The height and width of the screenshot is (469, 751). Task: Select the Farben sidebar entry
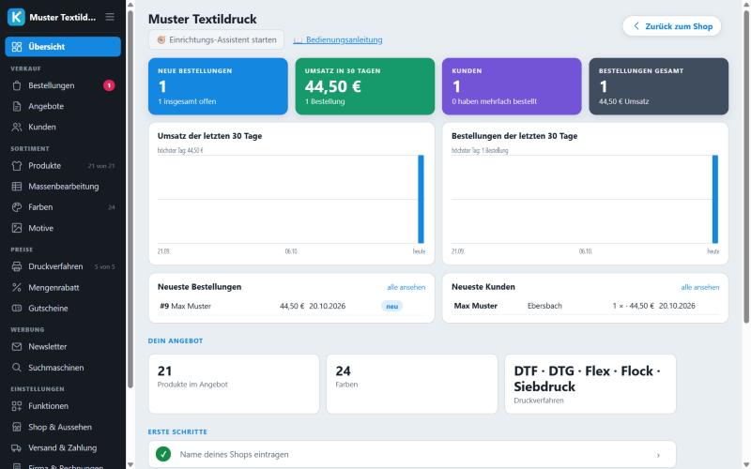(x=63, y=207)
